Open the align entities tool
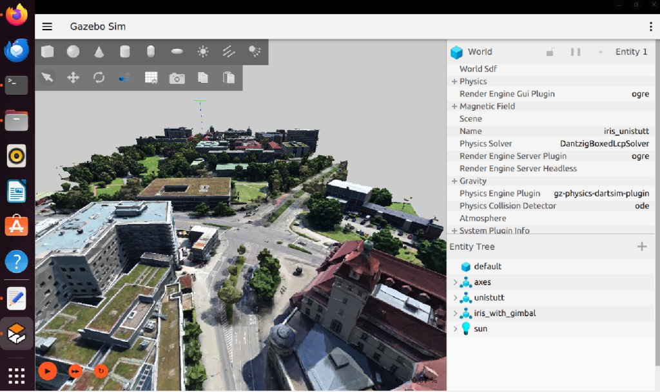Screen dimensions: 660x392 point(124,77)
